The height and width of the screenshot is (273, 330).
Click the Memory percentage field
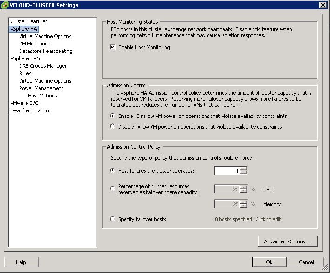227,204
